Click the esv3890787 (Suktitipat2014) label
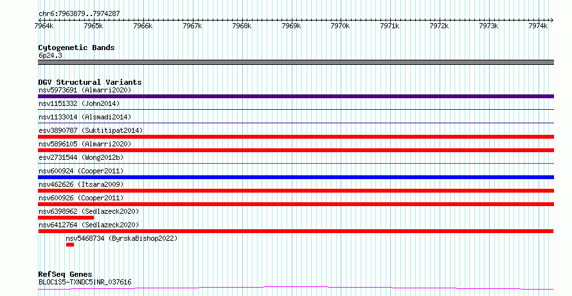This screenshot has width=572, height=296. click(x=91, y=130)
